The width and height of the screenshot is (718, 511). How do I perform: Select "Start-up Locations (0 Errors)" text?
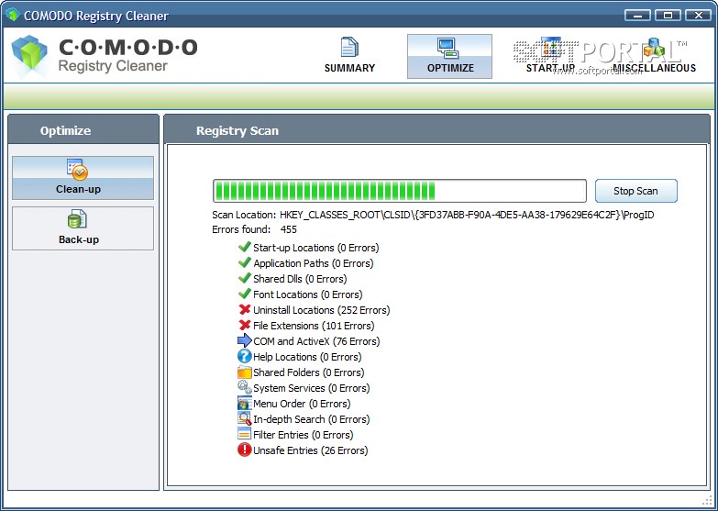(x=316, y=248)
